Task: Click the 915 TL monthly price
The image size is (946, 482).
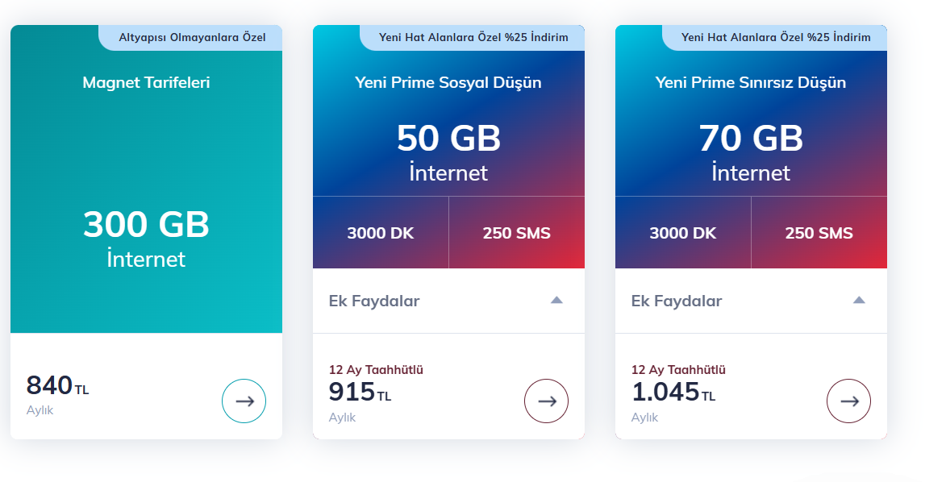Action: click(x=360, y=392)
